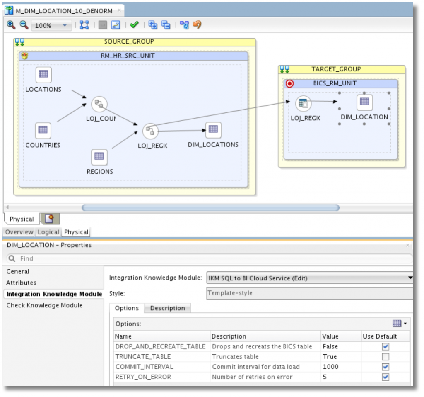This screenshot has width=424, height=397.
Task: Click the Name column header
Action: (x=162, y=336)
